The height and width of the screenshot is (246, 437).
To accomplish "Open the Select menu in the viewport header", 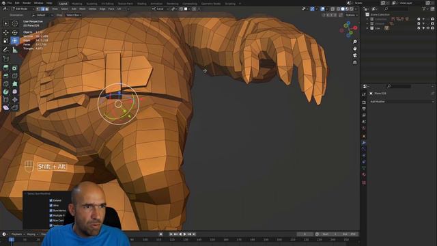I will [64, 9].
